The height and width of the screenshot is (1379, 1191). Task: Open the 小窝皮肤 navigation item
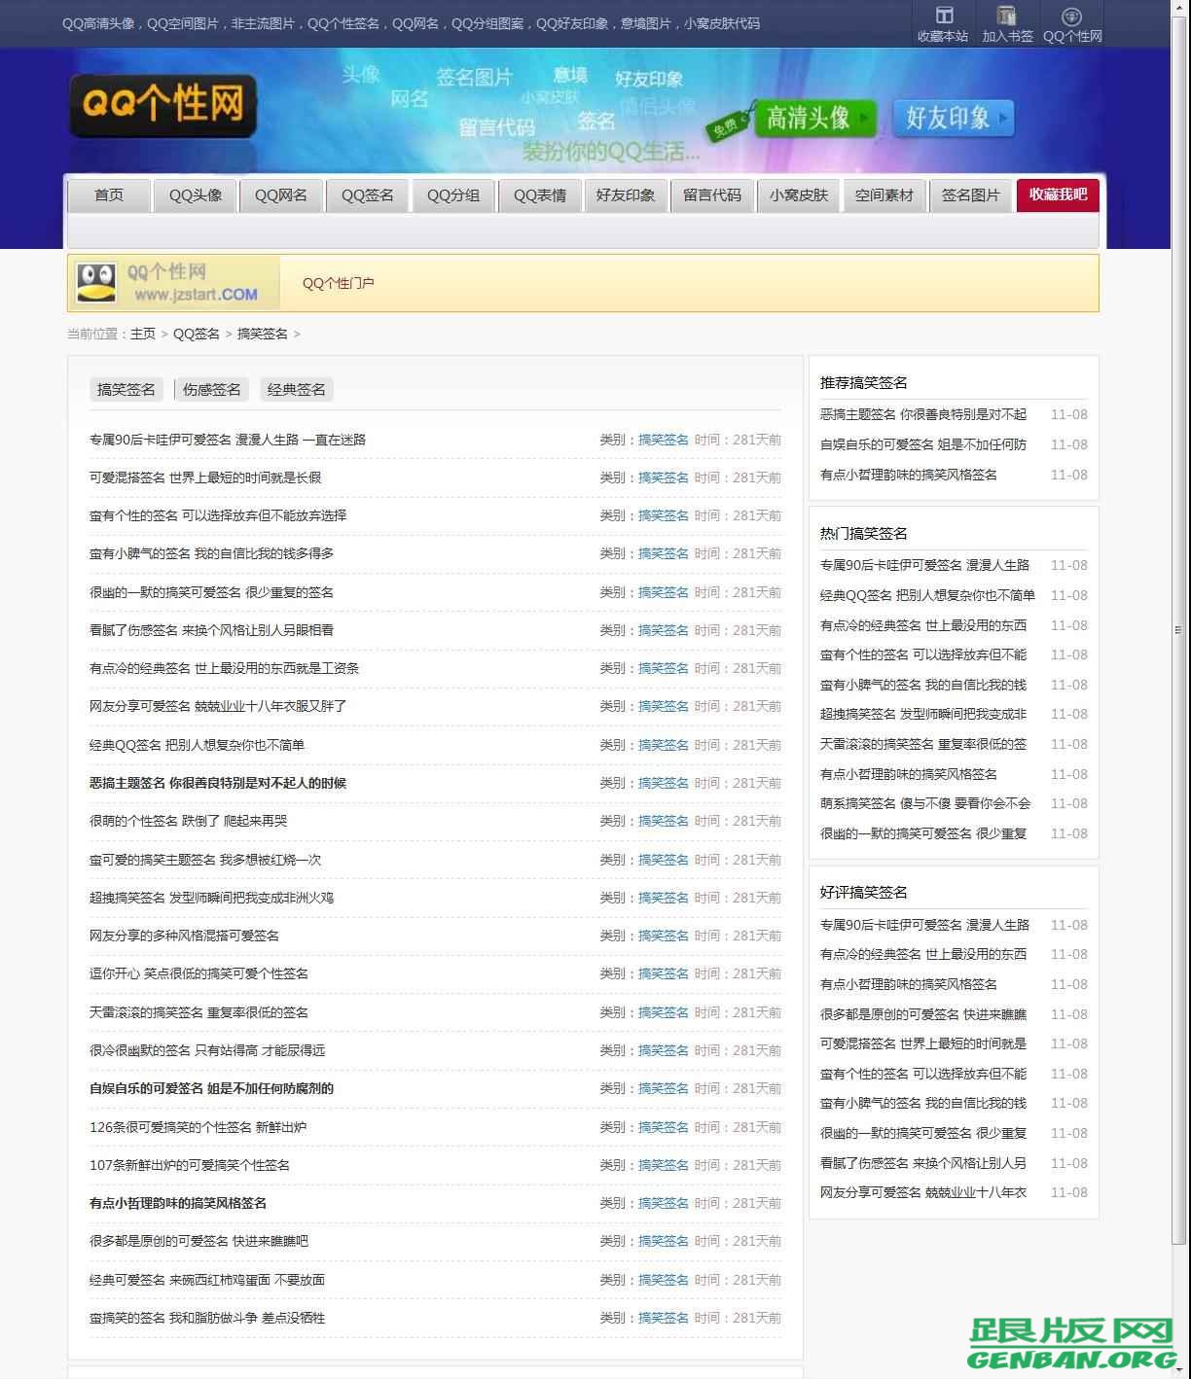coord(798,194)
